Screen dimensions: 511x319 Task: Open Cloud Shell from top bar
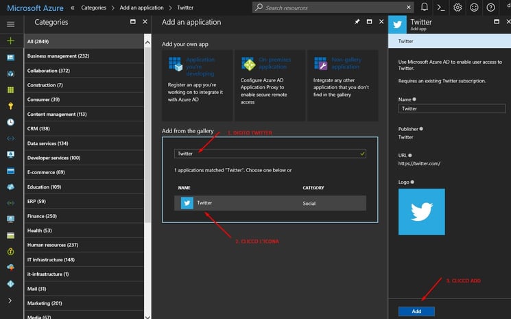click(x=441, y=8)
